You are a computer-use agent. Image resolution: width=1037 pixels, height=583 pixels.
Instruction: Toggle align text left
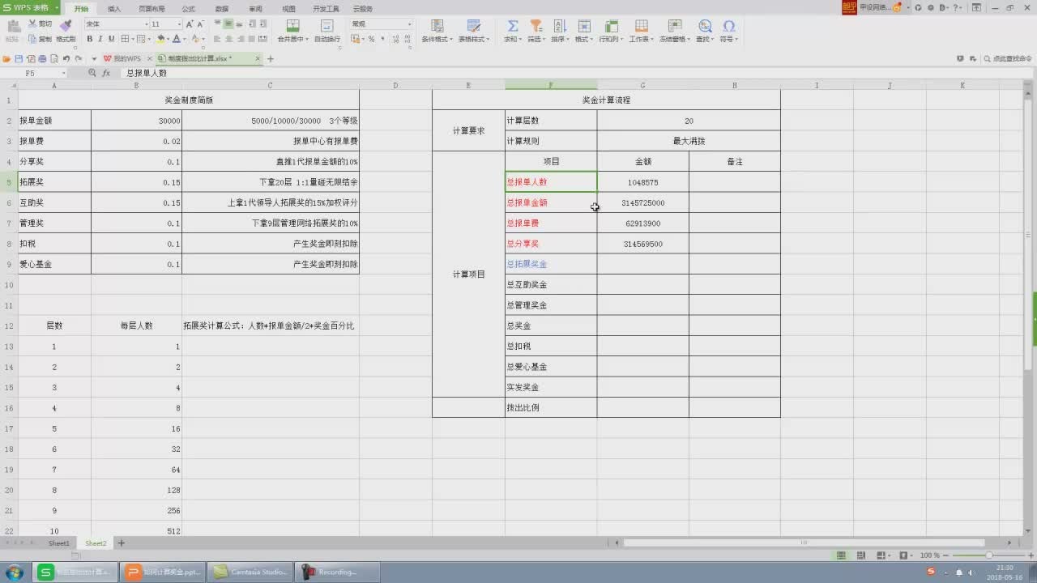(x=217, y=39)
